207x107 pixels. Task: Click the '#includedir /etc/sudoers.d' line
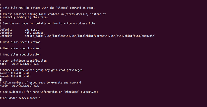[20, 98]
